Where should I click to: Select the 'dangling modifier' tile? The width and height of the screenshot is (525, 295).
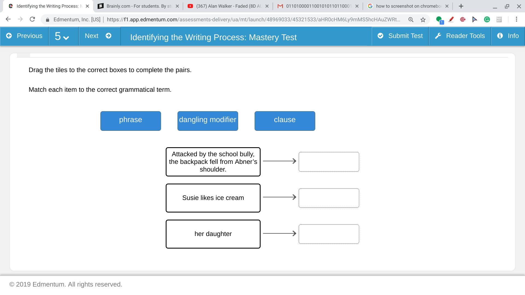(x=208, y=121)
